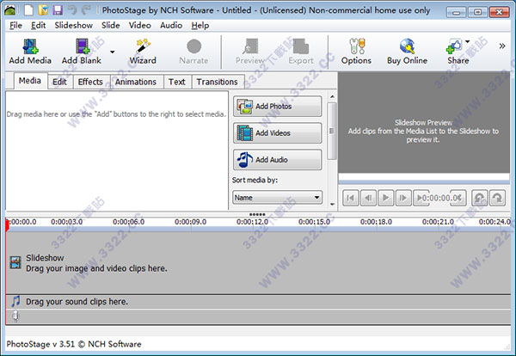Launch the slideshow Wizard
Screen dimensions: 516x356
[143, 46]
